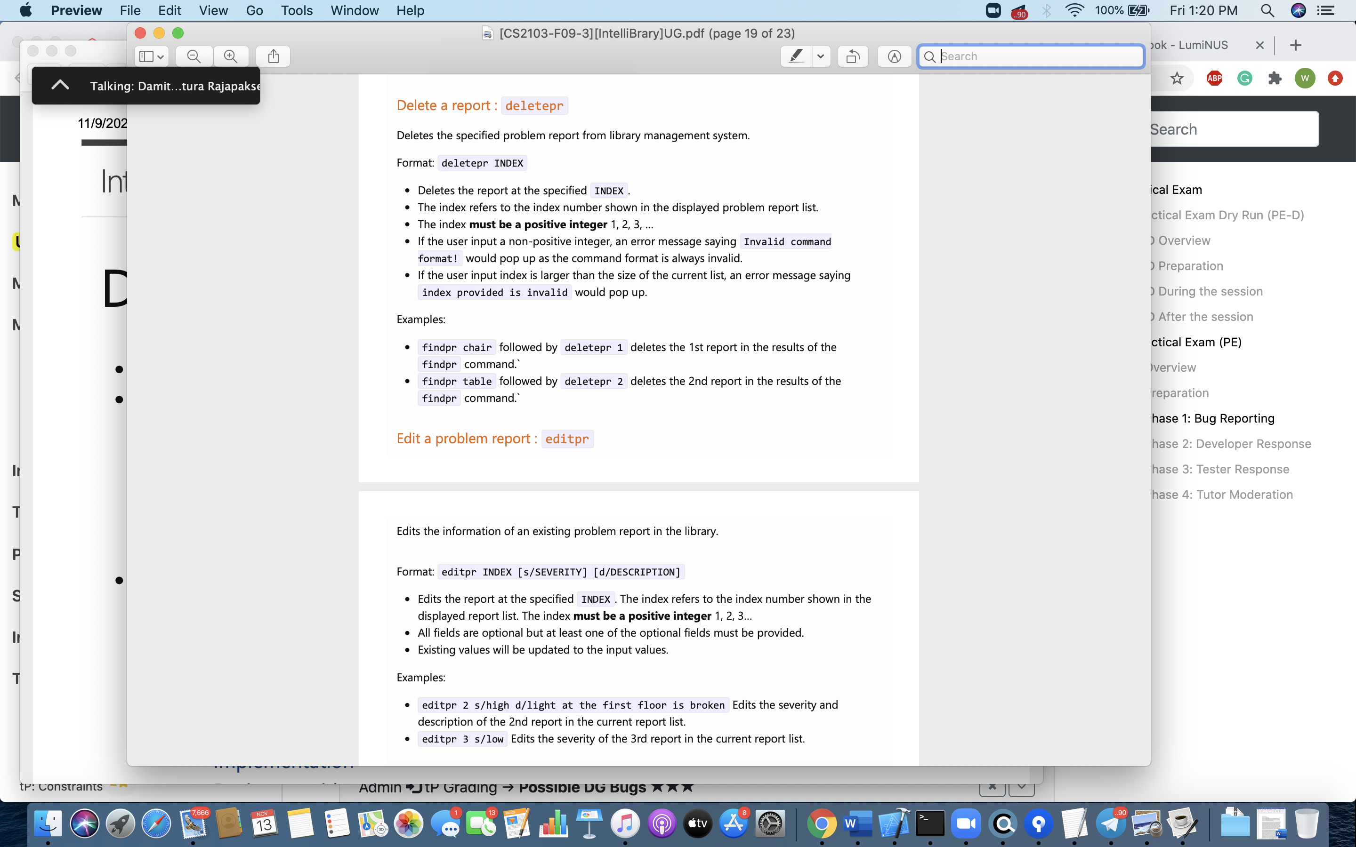The image size is (1356, 847).
Task: Click the AdBlock Plus extension icon
Action: click(1214, 79)
